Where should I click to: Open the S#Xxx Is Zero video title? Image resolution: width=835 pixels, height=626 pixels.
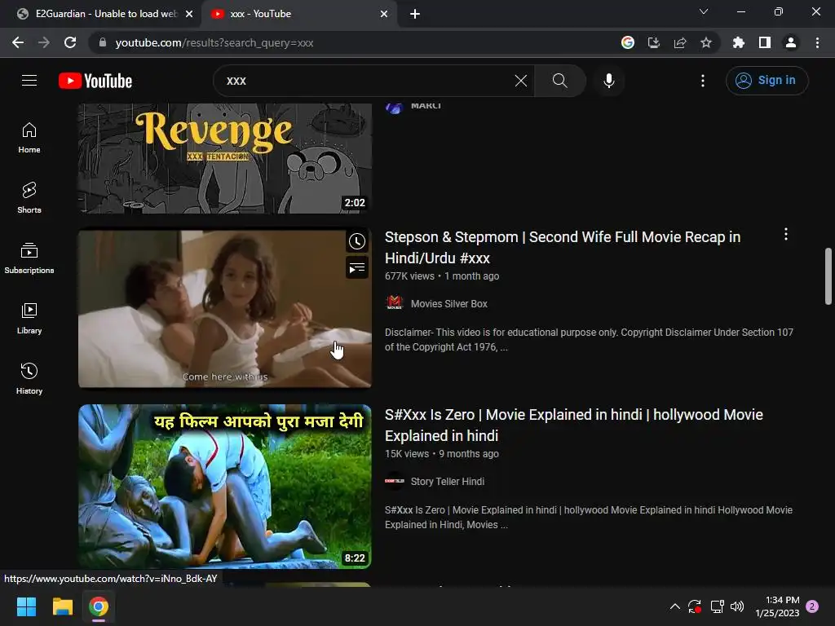(573, 425)
